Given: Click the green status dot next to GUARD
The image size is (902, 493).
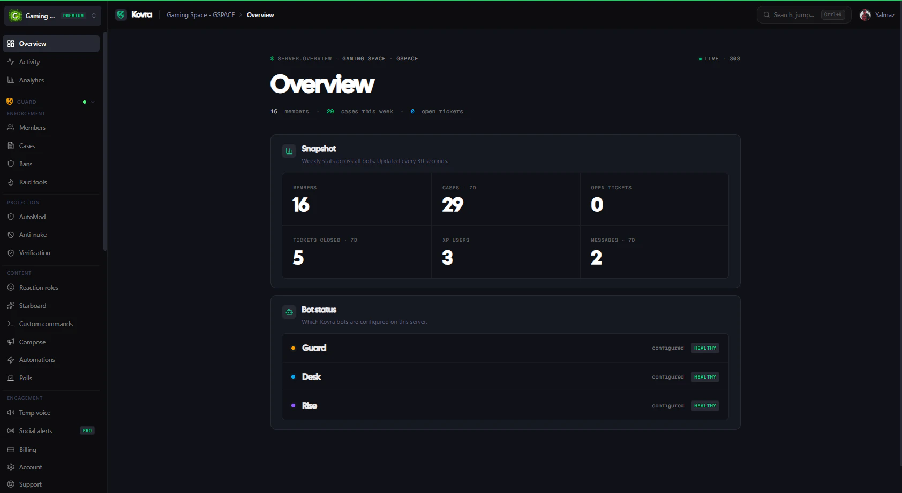Looking at the screenshot, I should (84, 102).
